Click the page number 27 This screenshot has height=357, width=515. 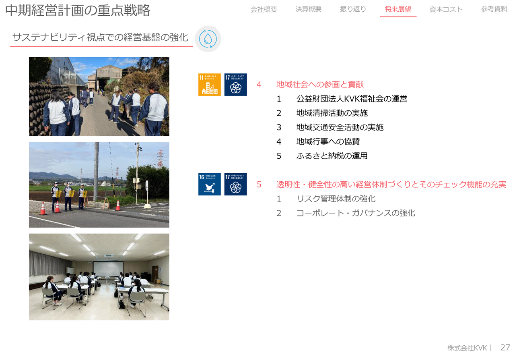505,347
